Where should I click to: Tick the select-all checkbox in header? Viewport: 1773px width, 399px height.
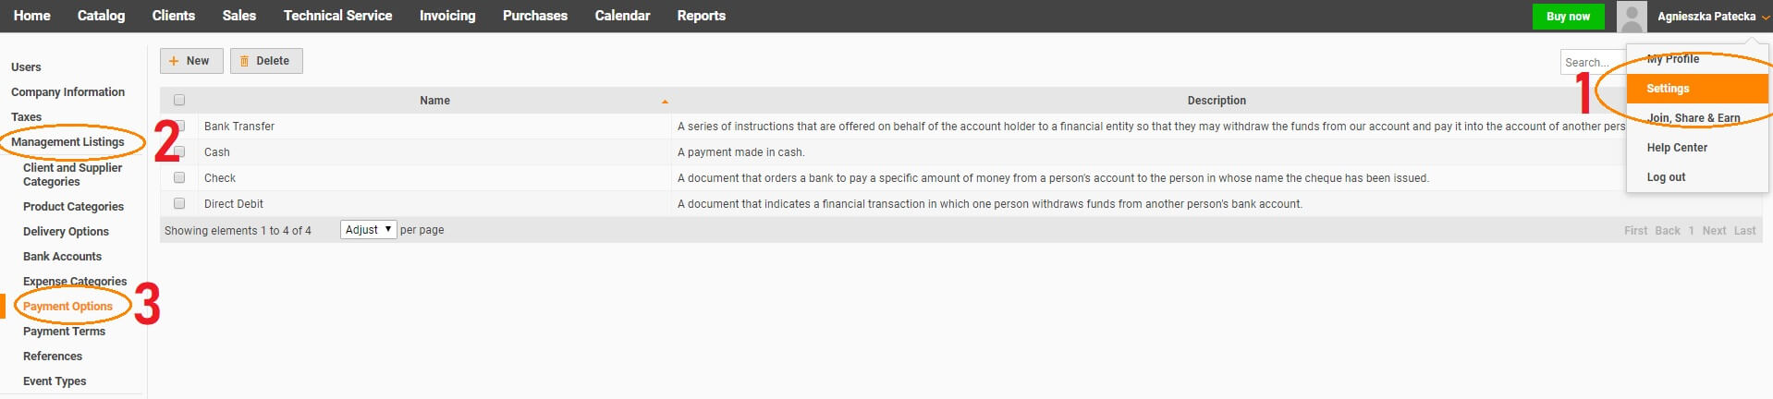coord(179,100)
